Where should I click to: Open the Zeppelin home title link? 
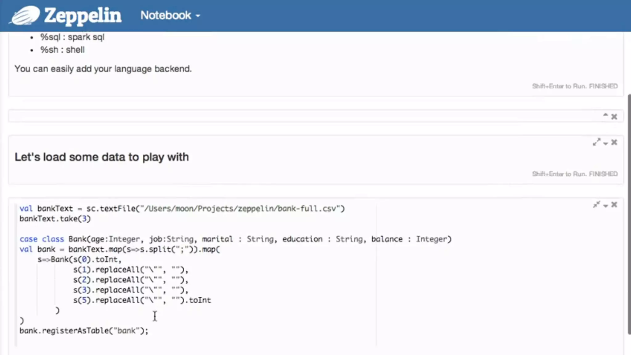click(x=83, y=15)
